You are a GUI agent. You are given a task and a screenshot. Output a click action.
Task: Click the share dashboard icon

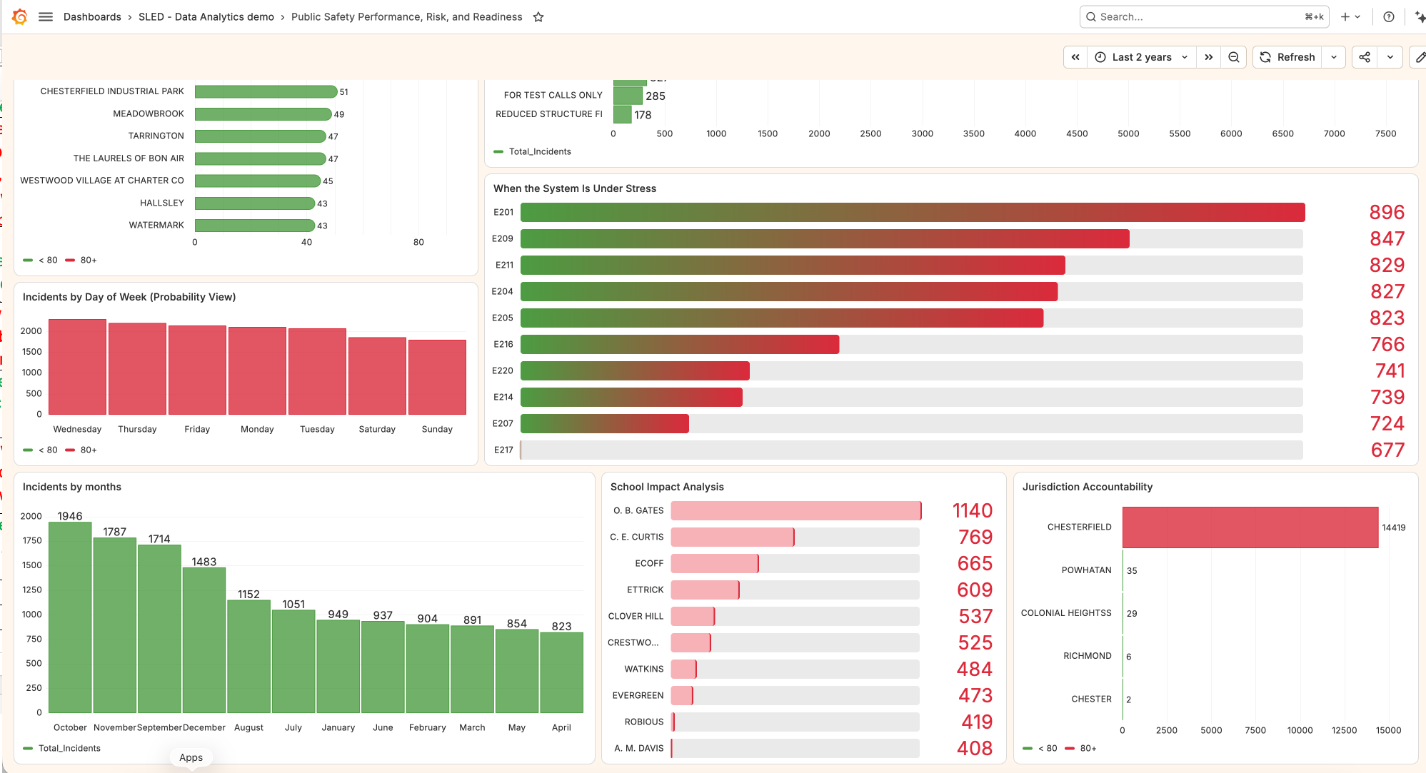(x=1365, y=57)
